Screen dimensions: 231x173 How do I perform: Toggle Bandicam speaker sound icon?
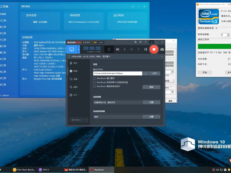[x=117, y=50]
